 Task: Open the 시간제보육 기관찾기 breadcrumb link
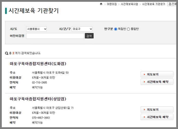click(154, 4)
